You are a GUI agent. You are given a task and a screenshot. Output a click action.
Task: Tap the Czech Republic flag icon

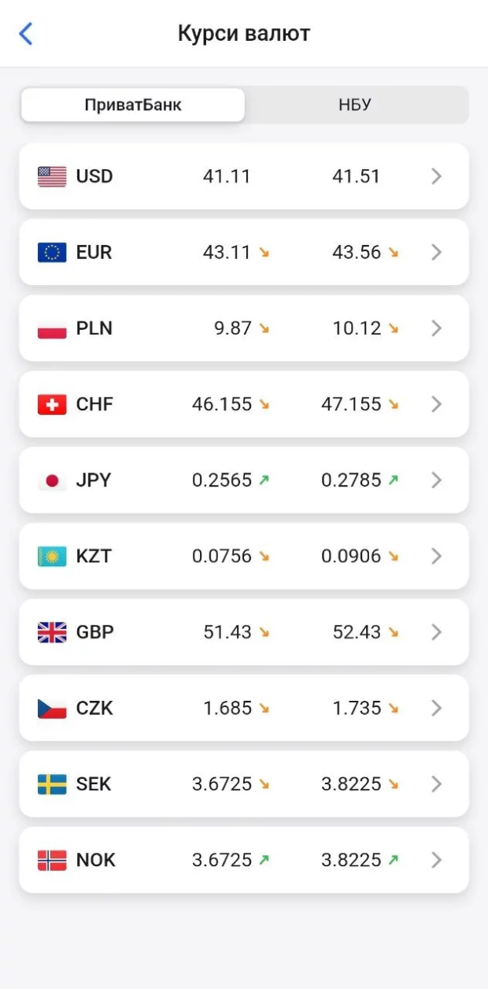point(52,709)
